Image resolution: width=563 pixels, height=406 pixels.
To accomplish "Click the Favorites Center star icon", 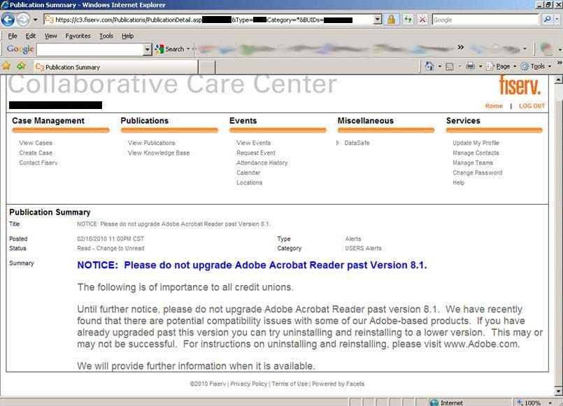I will coord(6,66).
